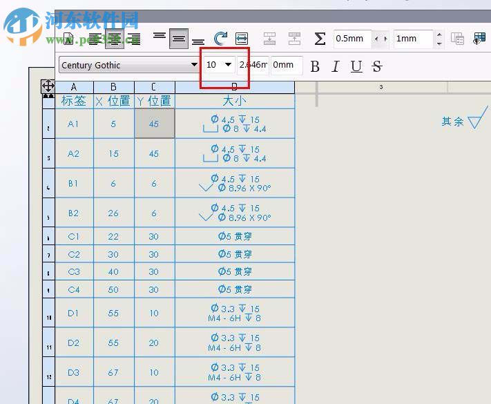
Task: Select the row 2 header of the table
Action: [48, 124]
